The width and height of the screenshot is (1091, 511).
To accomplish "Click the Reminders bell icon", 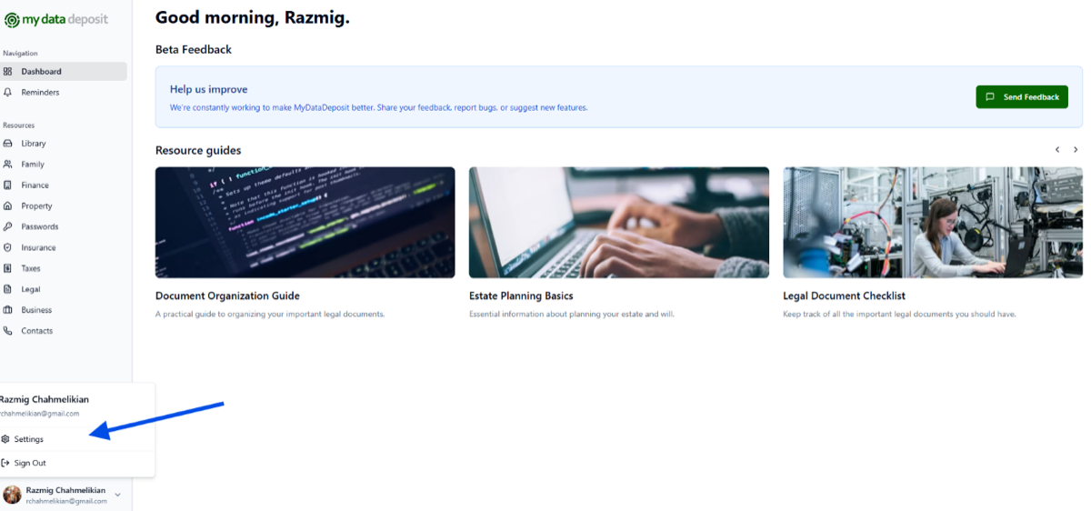I will coord(7,93).
